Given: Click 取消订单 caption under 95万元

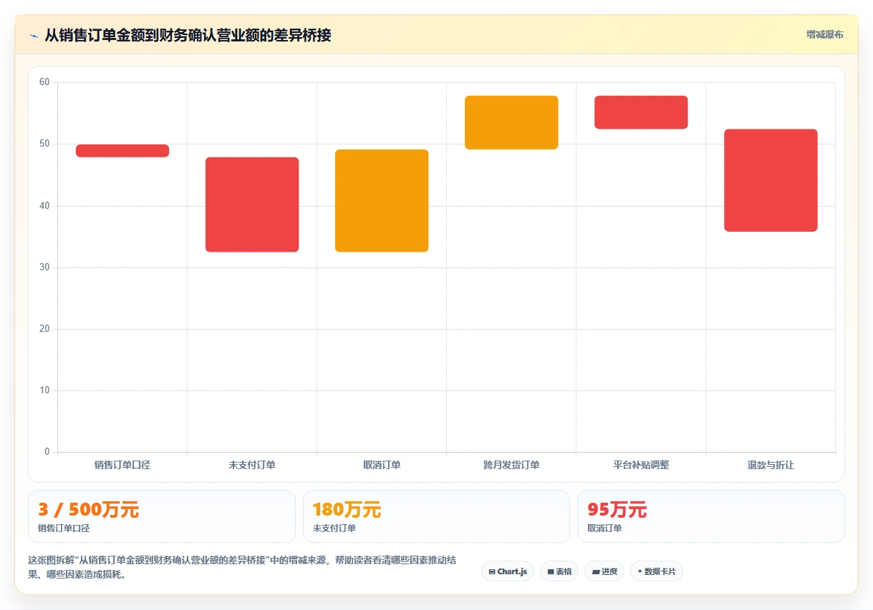Looking at the screenshot, I should click(604, 528).
